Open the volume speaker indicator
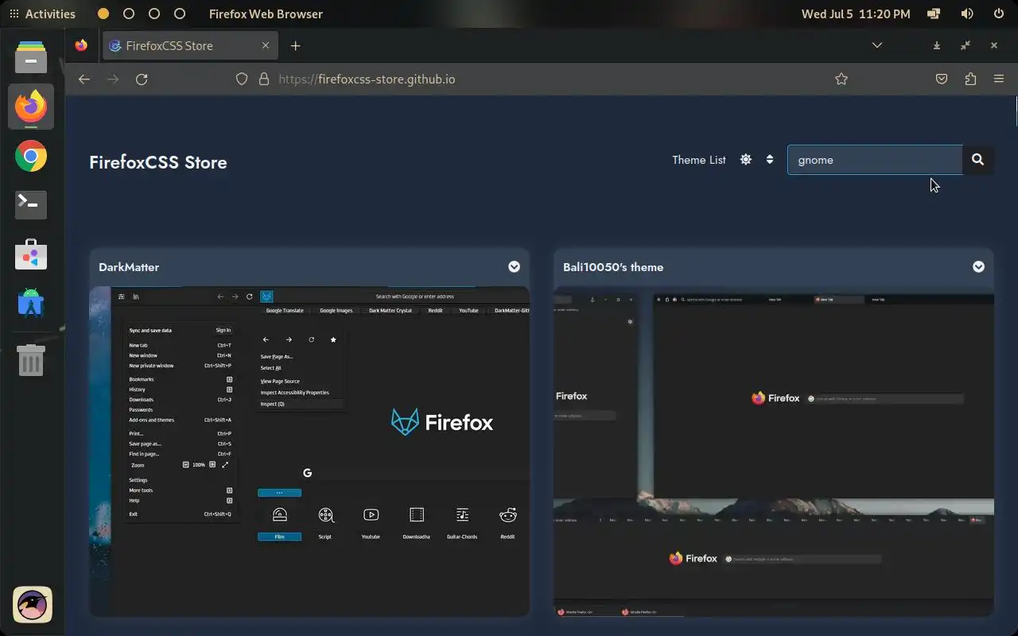The image size is (1018, 636). click(x=967, y=14)
